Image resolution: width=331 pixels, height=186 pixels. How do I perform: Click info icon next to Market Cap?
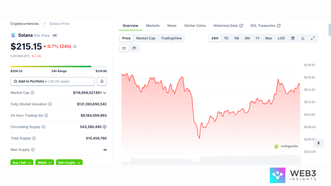pyautogui.click(x=33, y=93)
